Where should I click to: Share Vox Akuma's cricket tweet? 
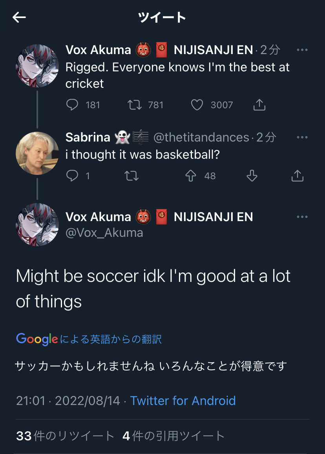(259, 105)
